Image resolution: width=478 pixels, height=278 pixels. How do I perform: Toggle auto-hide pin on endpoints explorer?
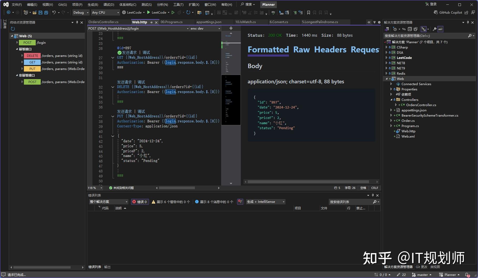77,22
